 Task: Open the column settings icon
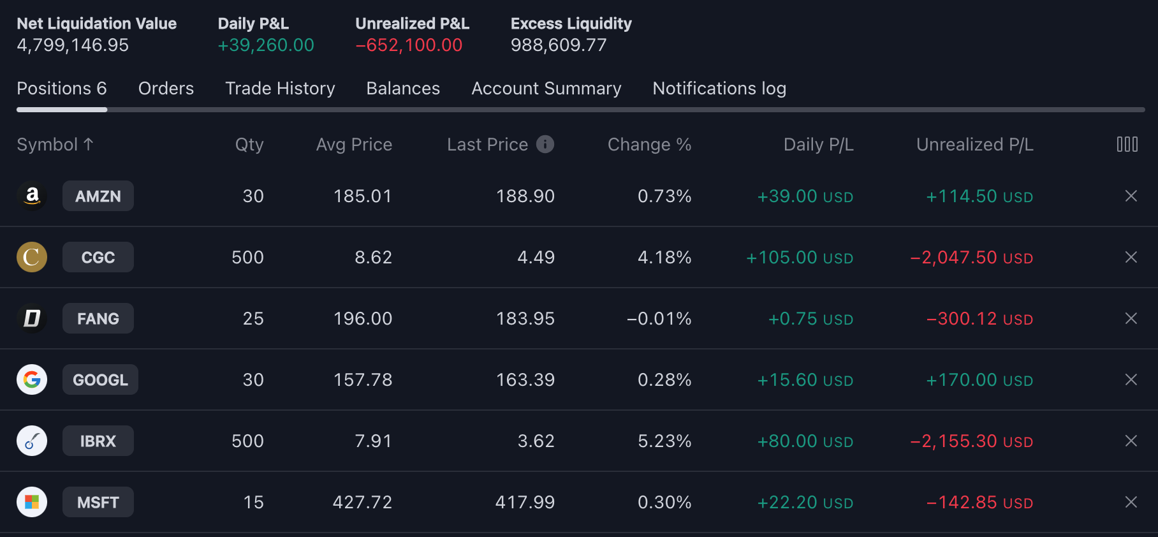click(x=1127, y=144)
